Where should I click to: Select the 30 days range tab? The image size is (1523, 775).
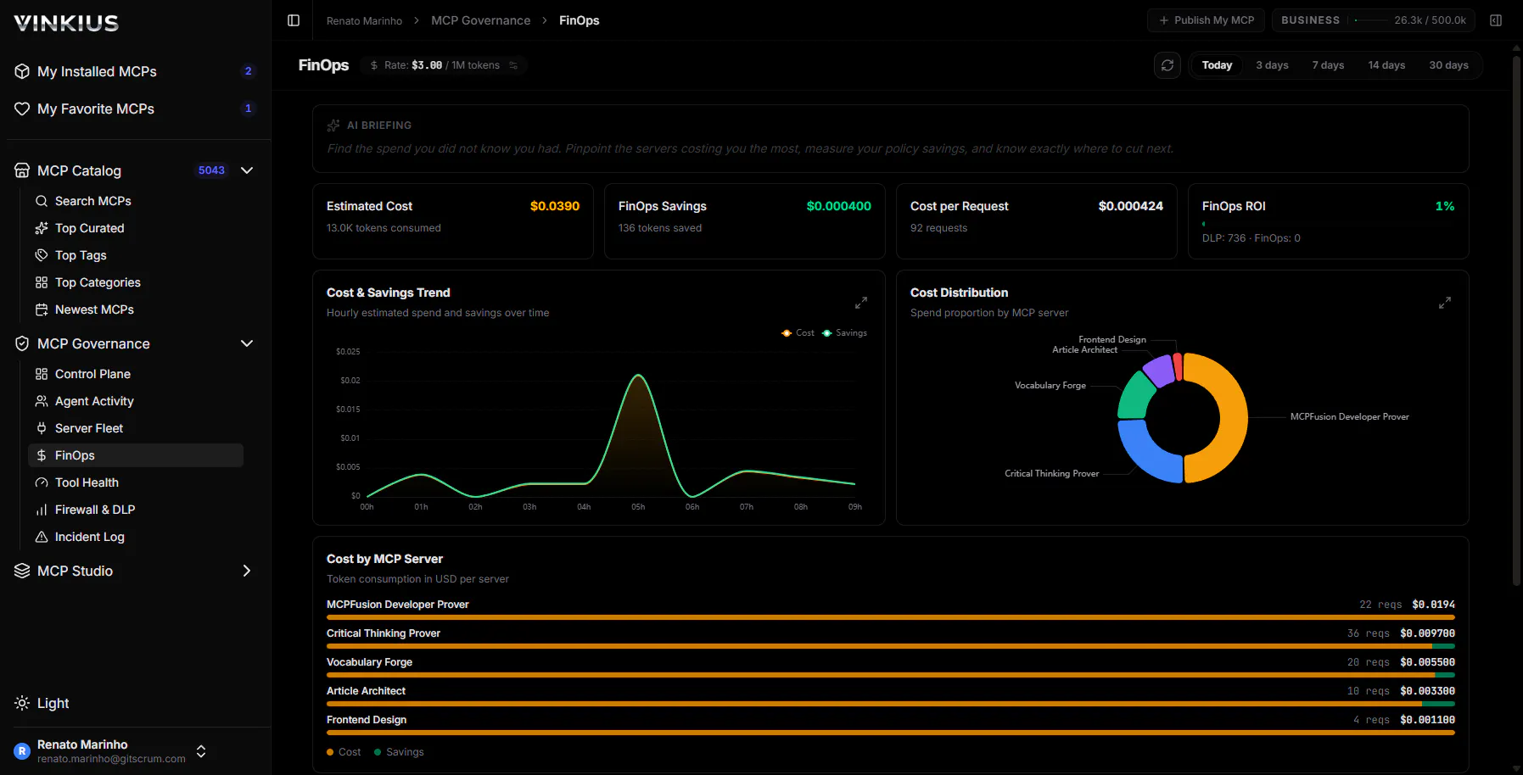1448,65
